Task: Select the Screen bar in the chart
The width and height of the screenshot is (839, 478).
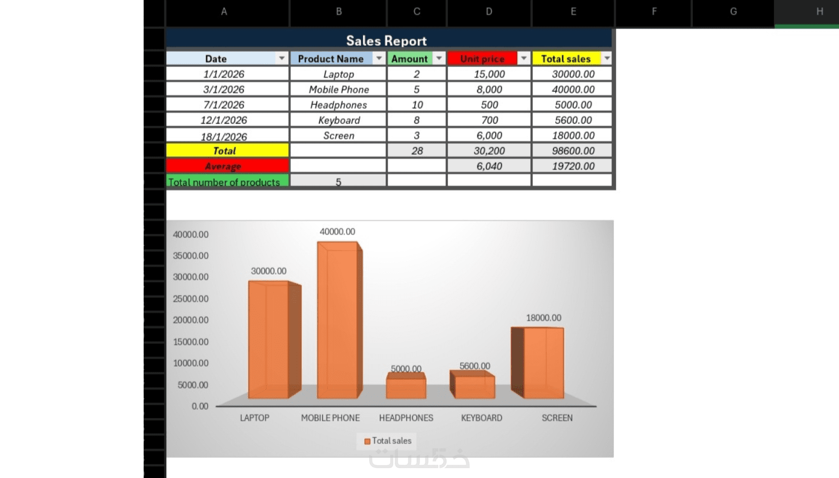Action: [537, 363]
